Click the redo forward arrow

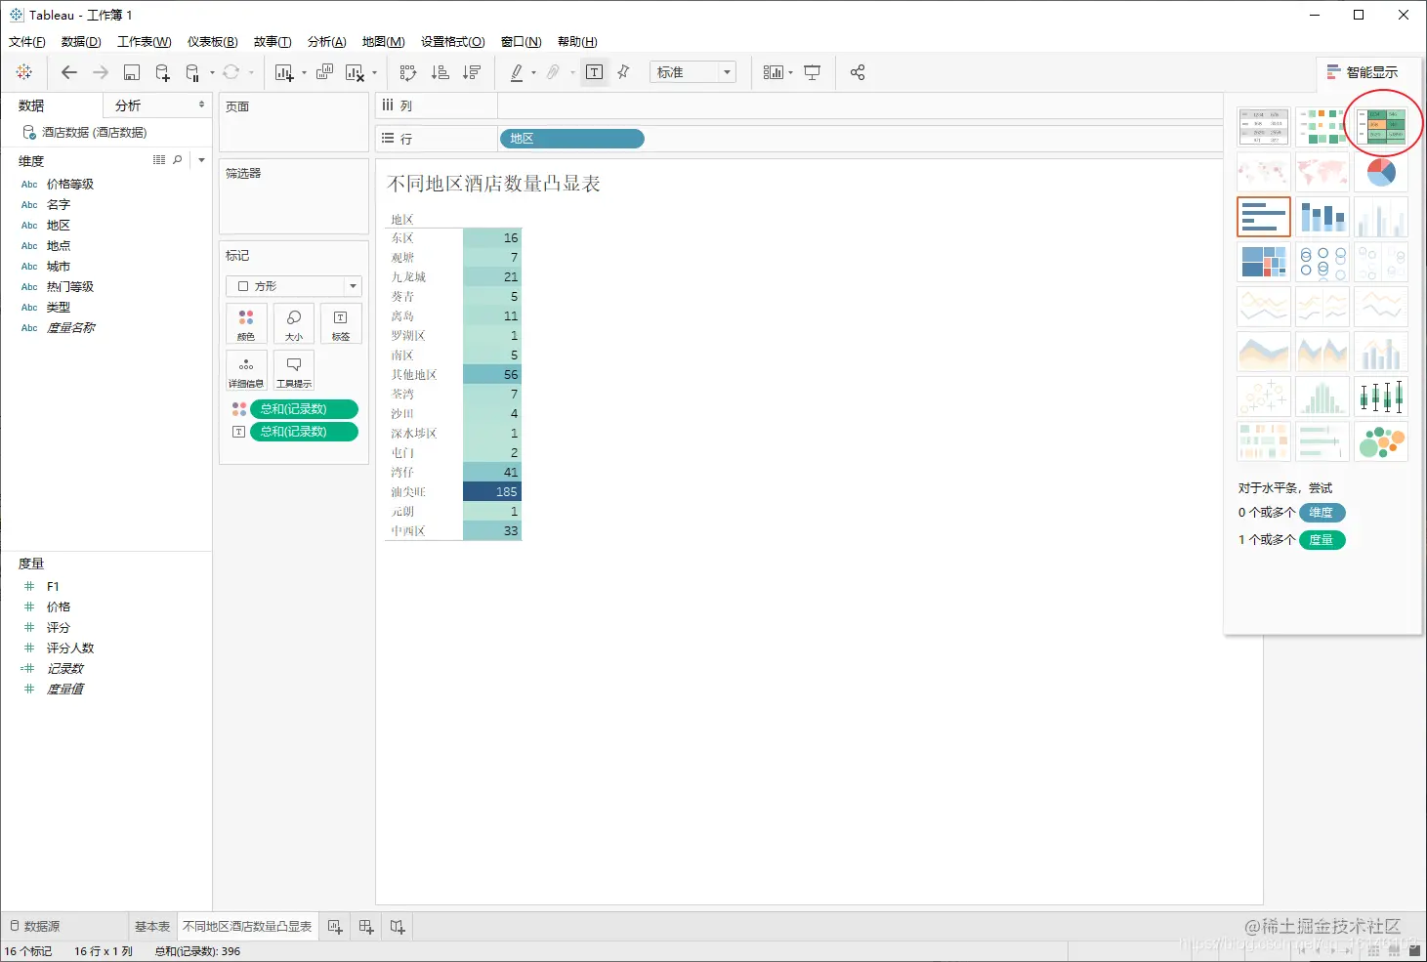click(x=100, y=72)
